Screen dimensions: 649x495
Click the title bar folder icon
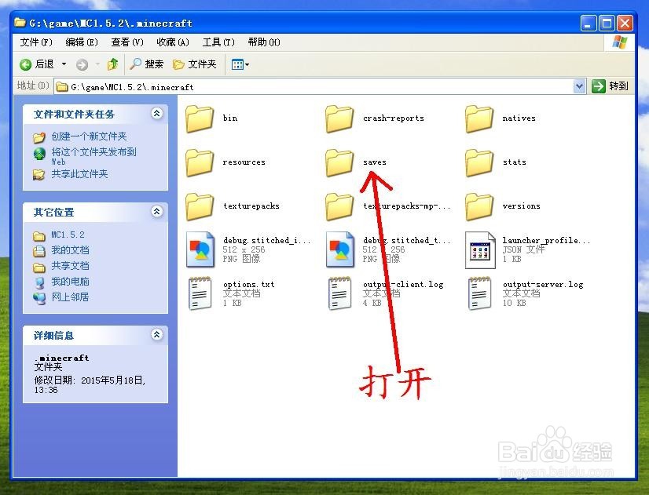20,23
